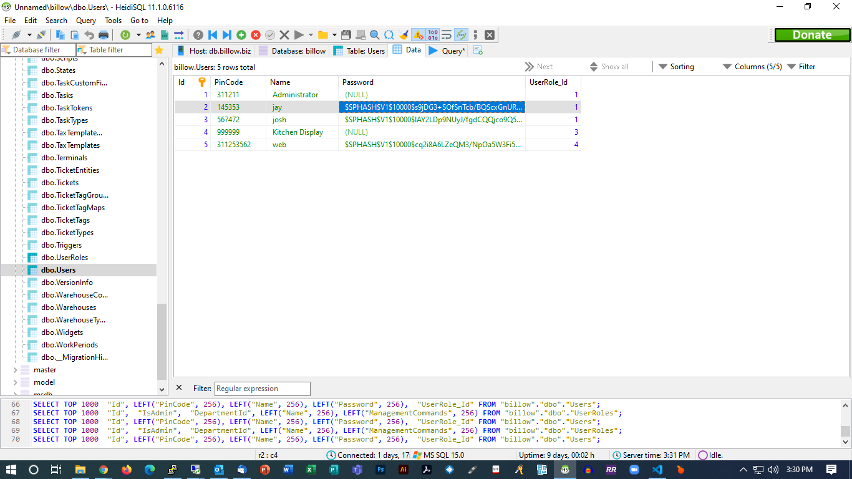
Task: Click the save floppy disk icon
Action: click(x=346, y=35)
